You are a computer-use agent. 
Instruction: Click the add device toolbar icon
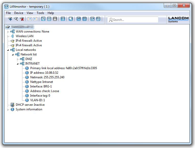pos(10,19)
